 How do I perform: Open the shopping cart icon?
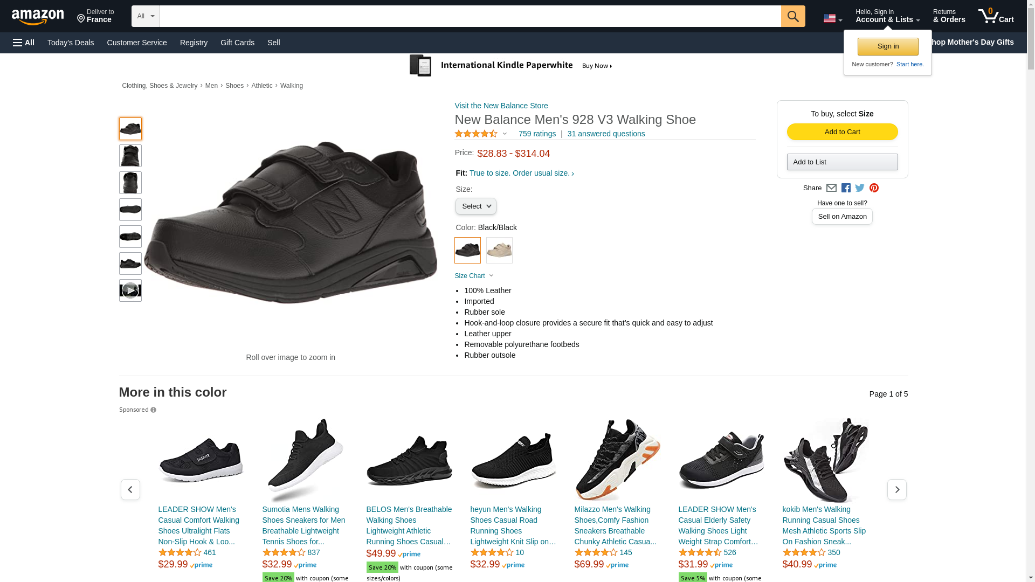[x=995, y=16]
